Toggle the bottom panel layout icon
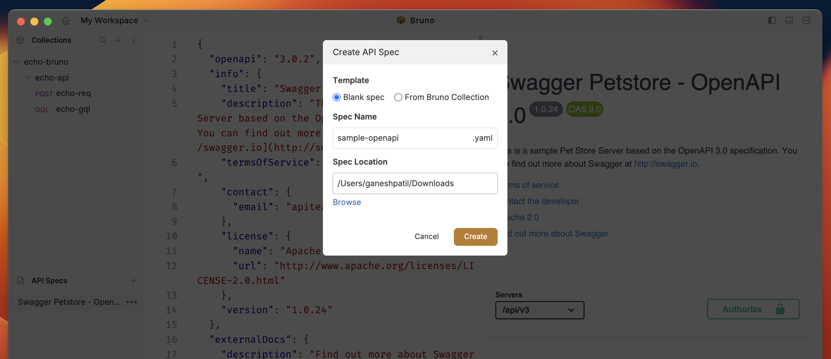Screen dimensions: 831x359 [x=789, y=20]
